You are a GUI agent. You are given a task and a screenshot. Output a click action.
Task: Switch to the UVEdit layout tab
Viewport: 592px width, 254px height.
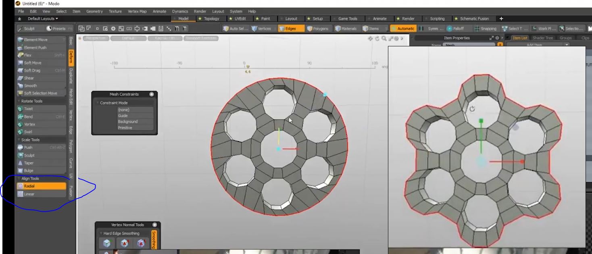(x=238, y=19)
